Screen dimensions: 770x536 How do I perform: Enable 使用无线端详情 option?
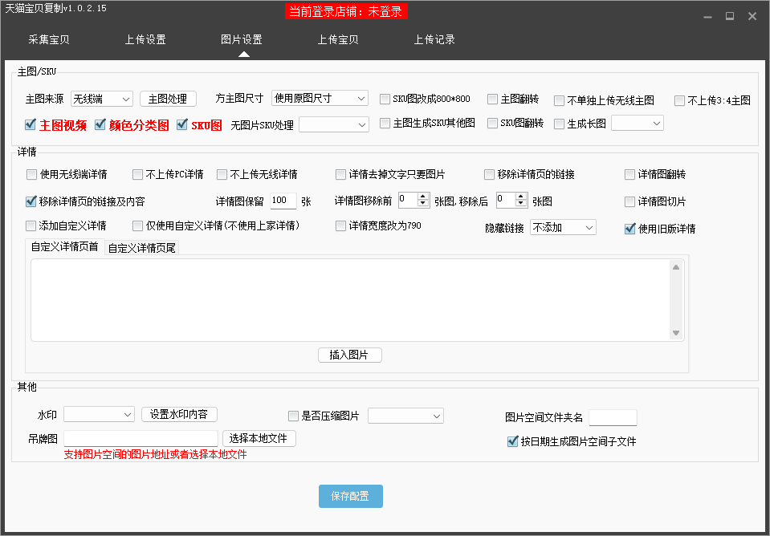tap(31, 174)
